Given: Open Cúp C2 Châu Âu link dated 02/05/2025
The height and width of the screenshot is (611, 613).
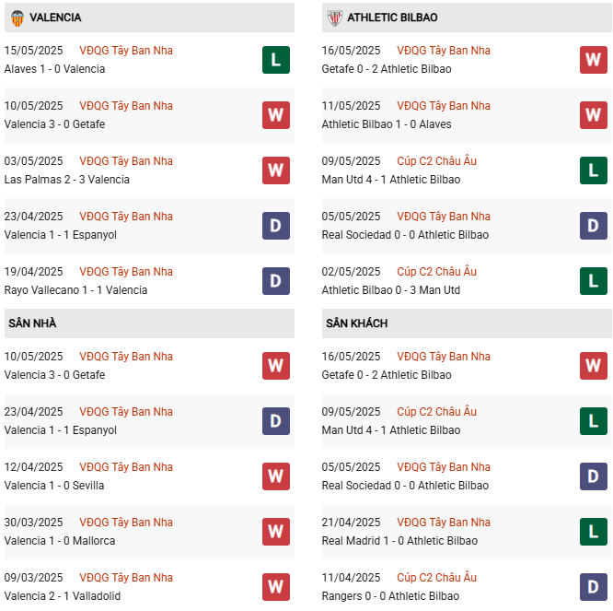Looking at the screenshot, I should coord(436,272).
